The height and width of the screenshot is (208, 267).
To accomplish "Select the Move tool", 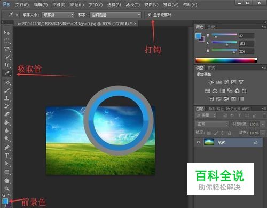I will pyautogui.click(x=7, y=33).
